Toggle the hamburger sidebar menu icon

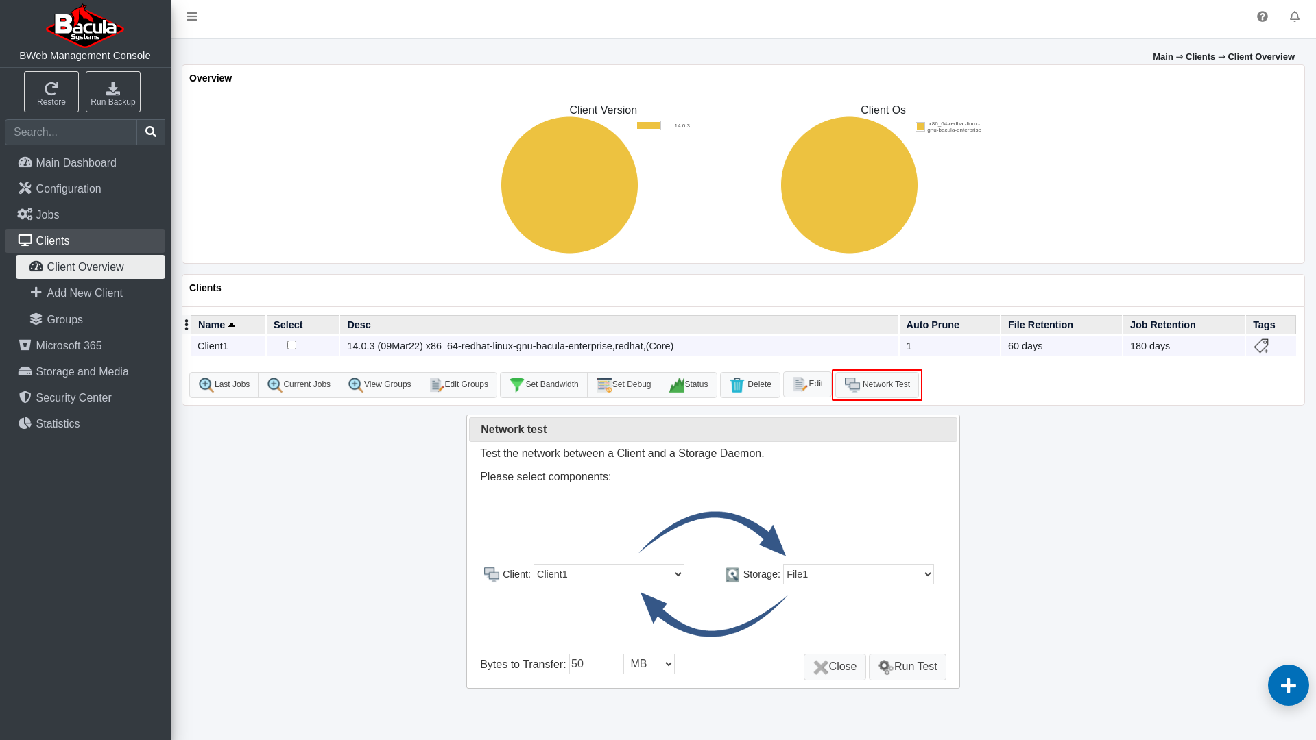pos(192,16)
